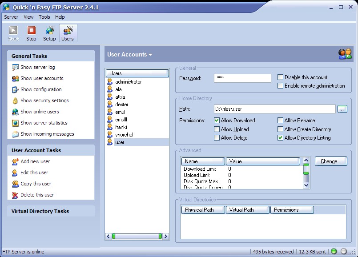358x257 pixels.
Task: Check Allow Upload permission
Action: pyautogui.click(x=217, y=129)
